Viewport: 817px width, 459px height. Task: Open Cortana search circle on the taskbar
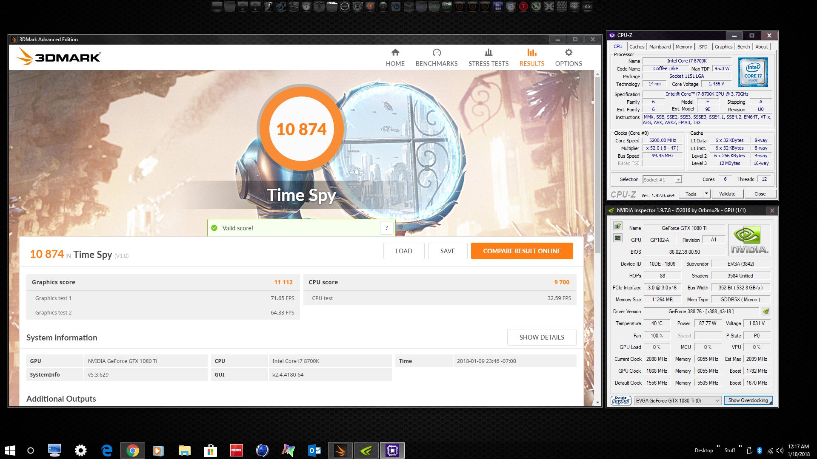pos(31,450)
